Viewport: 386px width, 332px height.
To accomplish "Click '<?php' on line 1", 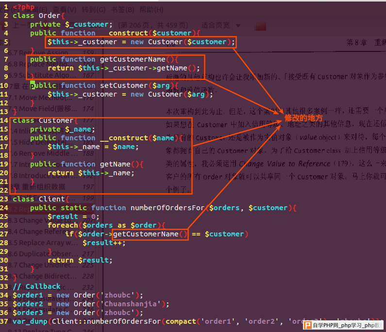I will (24, 7).
